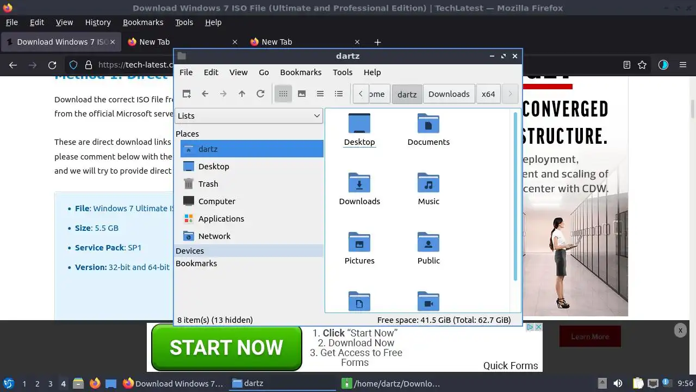Screen dimensions: 696x392
Task: Launch Firefox from the panel launcher
Action: (95, 383)
